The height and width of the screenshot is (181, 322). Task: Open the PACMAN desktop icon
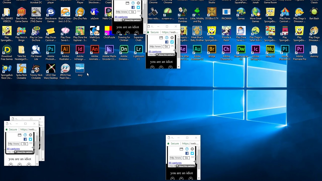226,14
